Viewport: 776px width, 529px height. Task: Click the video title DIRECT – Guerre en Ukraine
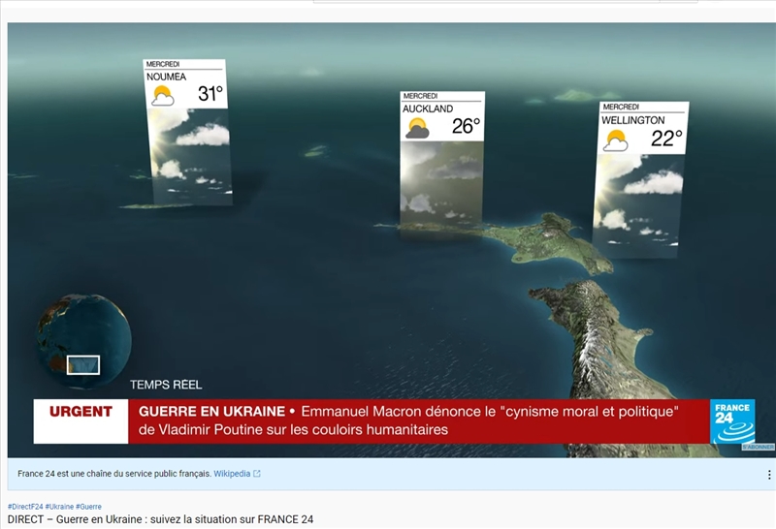tap(160, 520)
